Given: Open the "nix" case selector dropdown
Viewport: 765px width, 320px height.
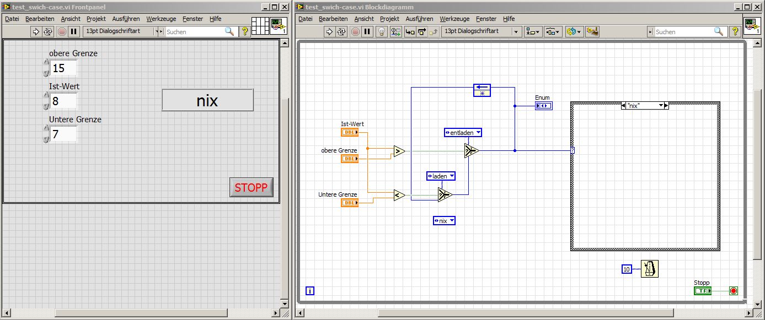Looking at the screenshot, I should 661,105.
